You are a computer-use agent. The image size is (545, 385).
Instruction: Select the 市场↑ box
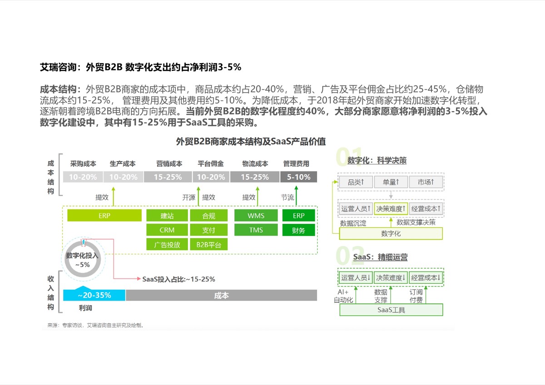coord(426,182)
